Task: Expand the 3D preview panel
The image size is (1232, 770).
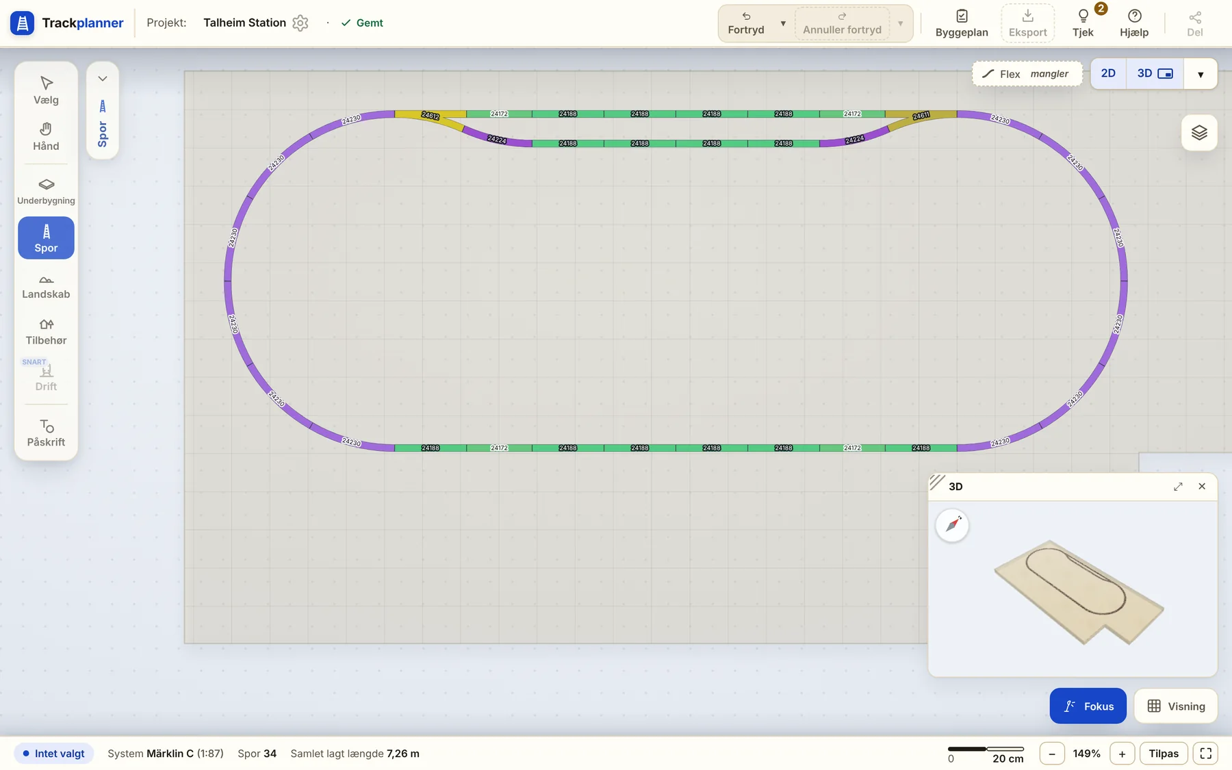Action: click(1178, 487)
